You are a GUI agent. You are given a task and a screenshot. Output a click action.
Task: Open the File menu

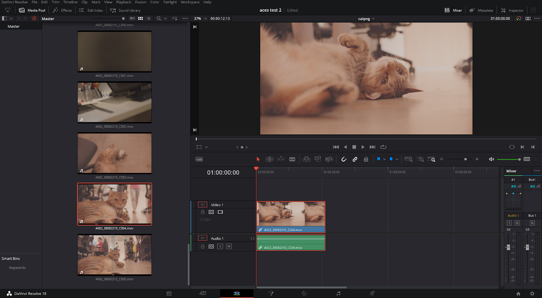[x=35, y=2]
